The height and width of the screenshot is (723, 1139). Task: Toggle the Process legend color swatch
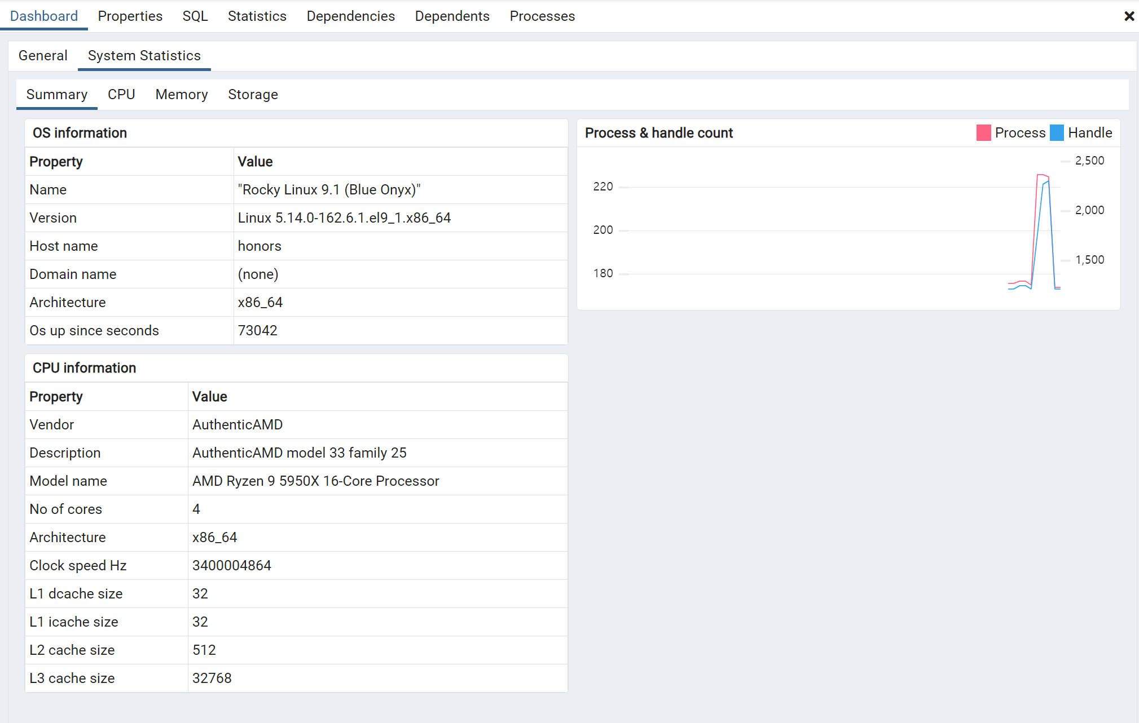click(983, 133)
